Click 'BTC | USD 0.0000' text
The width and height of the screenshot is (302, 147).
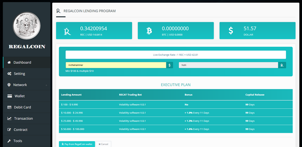click(x=172, y=35)
